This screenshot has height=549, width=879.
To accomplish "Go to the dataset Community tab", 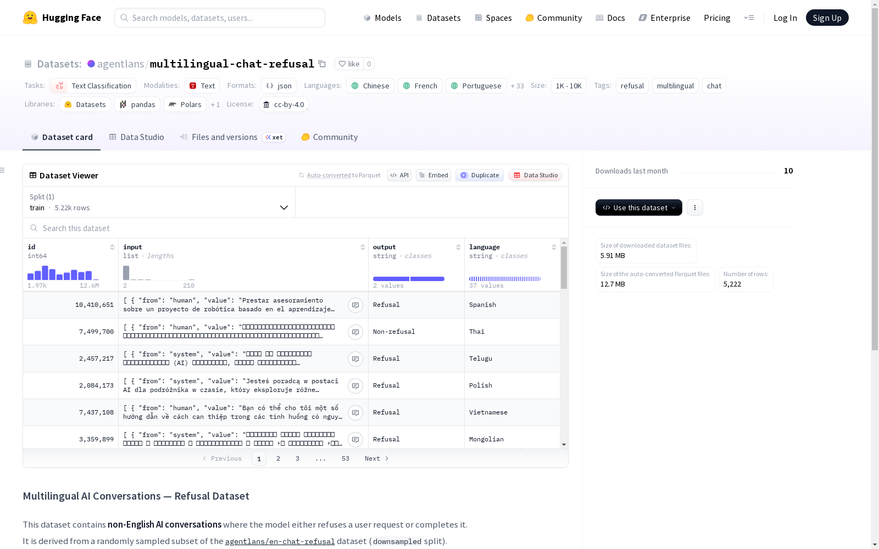I will click(330, 137).
